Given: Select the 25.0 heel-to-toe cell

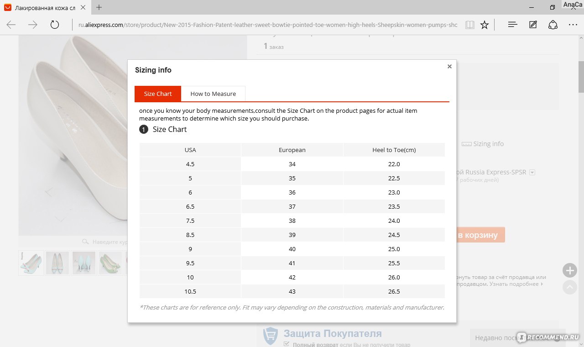Looking at the screenshot, I should (x=394, y=249).
